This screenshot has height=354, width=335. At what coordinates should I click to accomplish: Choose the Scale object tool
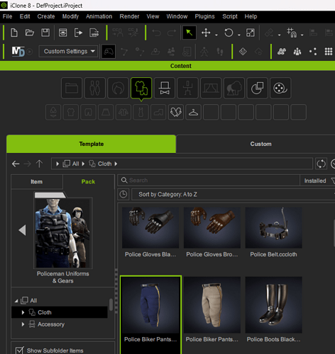251,33
